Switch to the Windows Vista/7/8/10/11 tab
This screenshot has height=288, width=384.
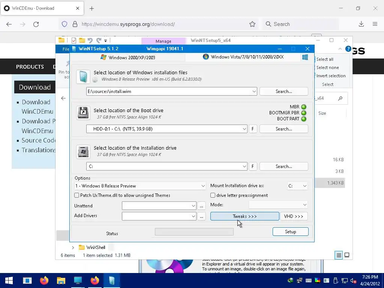pos(243,57)
